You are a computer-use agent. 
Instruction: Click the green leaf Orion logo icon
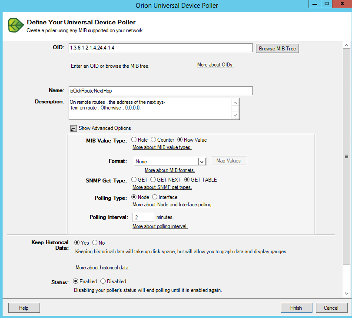click(16, 25)
